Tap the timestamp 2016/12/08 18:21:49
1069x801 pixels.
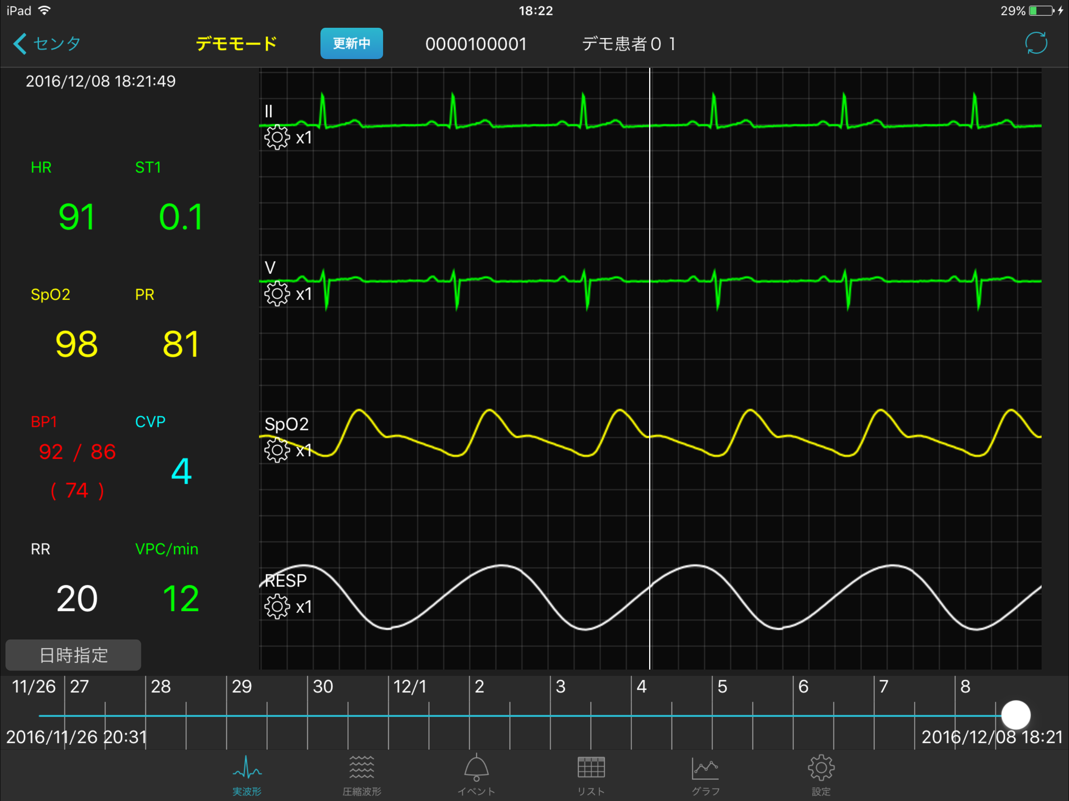(101, 81)
